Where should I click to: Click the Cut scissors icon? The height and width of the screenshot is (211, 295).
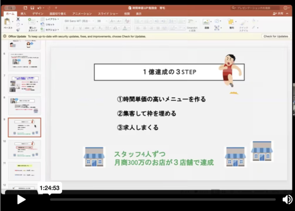coord(18,19)
